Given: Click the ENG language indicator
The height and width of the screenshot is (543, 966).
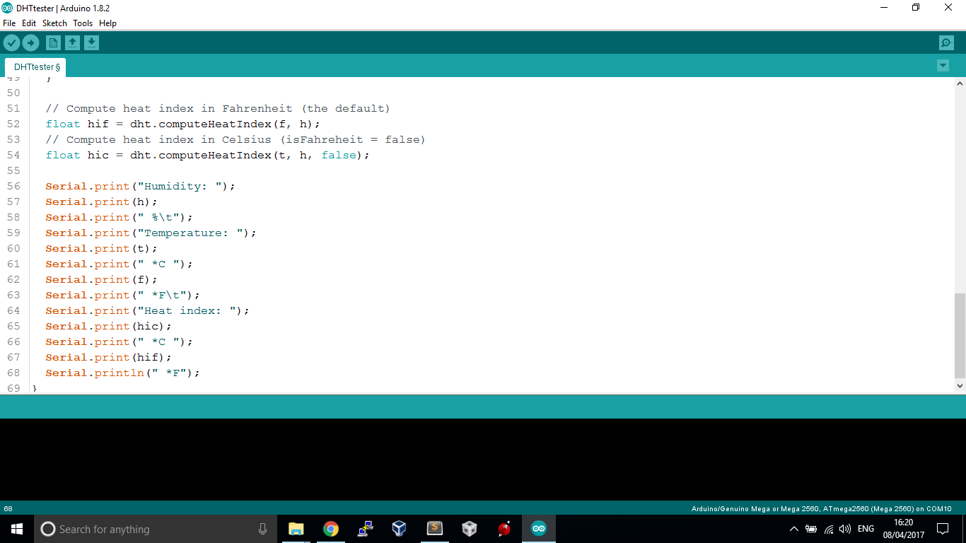Looking at the screenshot, I should pos(866,529).
